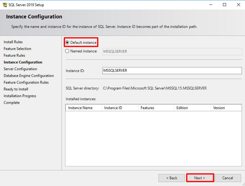
Task: Click the Named instance text field
Action: point(172,51)
